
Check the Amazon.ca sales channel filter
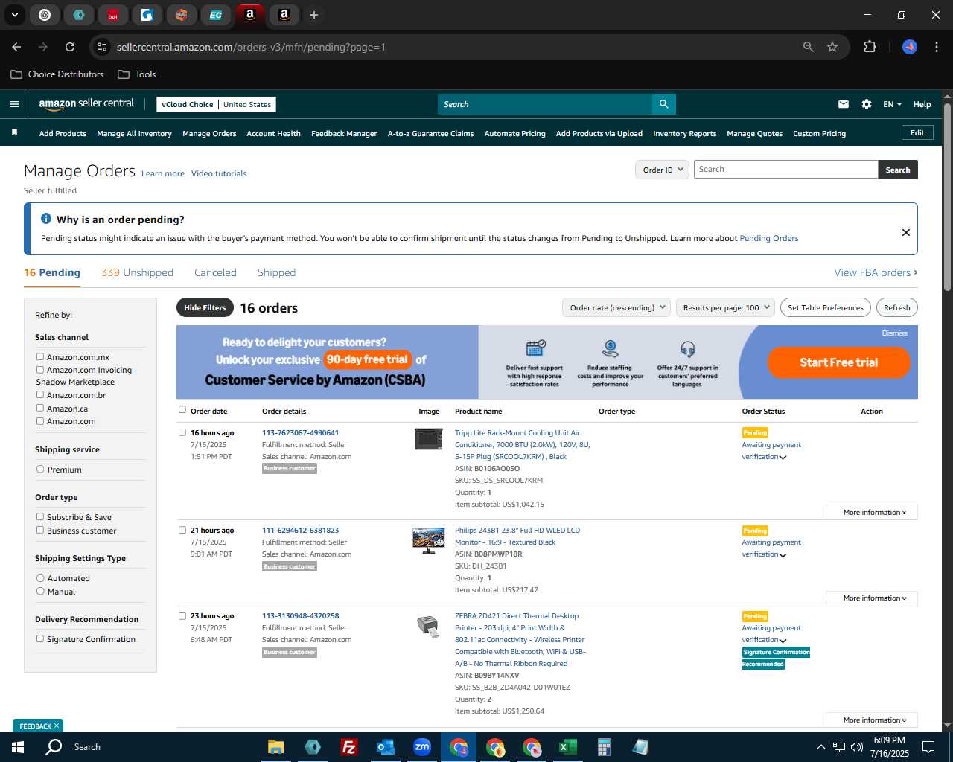[x=40, y=408]
